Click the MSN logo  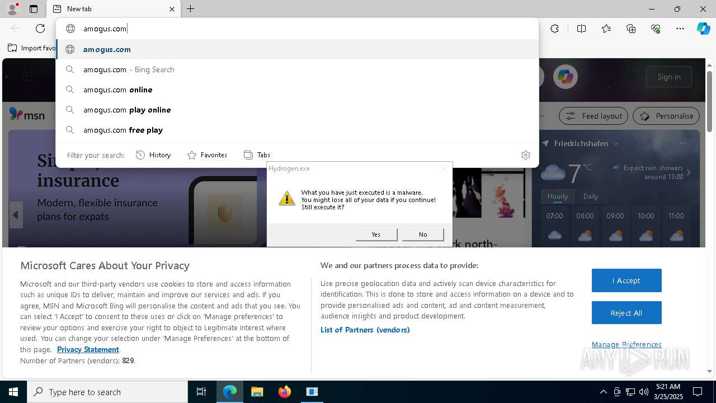[27, 115]
